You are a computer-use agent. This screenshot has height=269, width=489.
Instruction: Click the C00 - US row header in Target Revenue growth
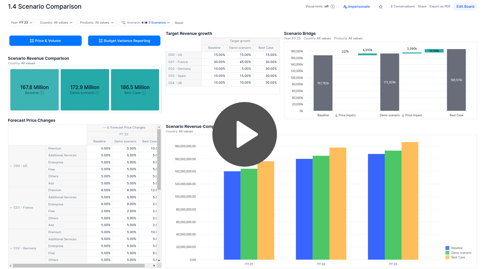184,55
